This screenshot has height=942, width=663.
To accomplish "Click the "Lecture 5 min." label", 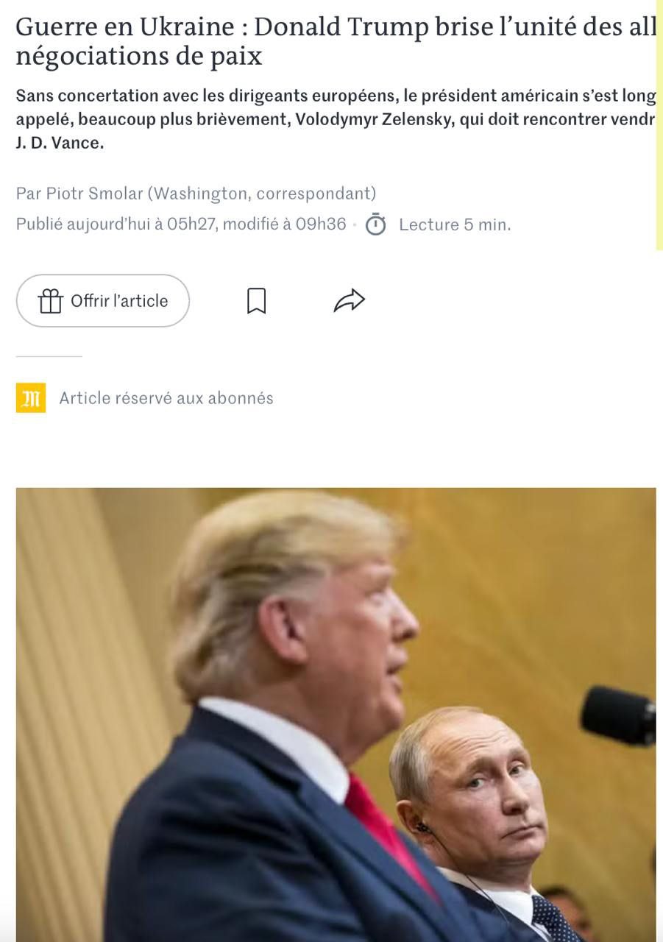I will coord(455,224).
